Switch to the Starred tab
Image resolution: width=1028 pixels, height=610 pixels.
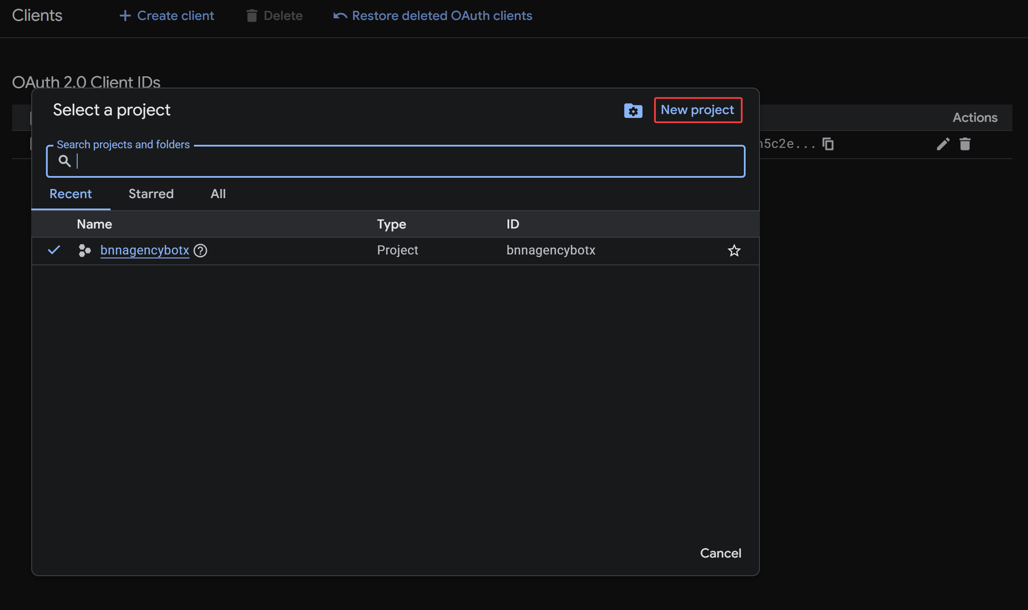pyautogui.click(x=151, y=194)
